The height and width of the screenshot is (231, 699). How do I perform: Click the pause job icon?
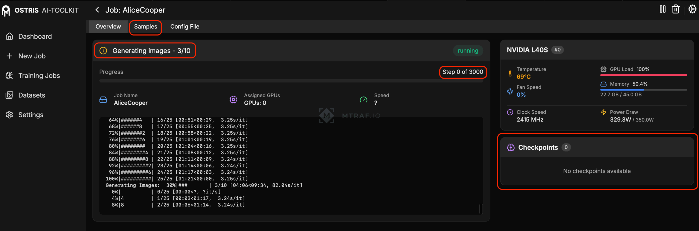[662, 9]
